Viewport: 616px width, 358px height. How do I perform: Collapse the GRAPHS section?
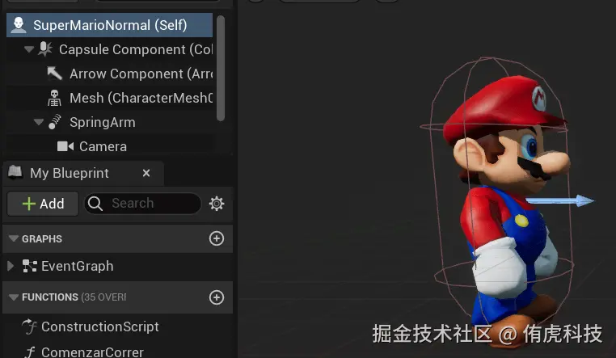point(14,238)
